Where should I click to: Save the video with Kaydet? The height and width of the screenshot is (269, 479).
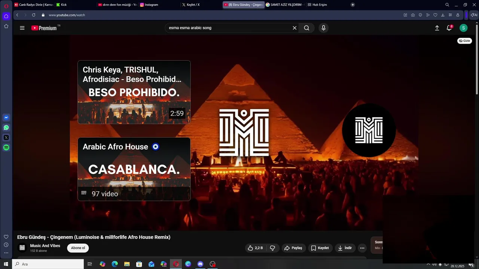[320, 248]
